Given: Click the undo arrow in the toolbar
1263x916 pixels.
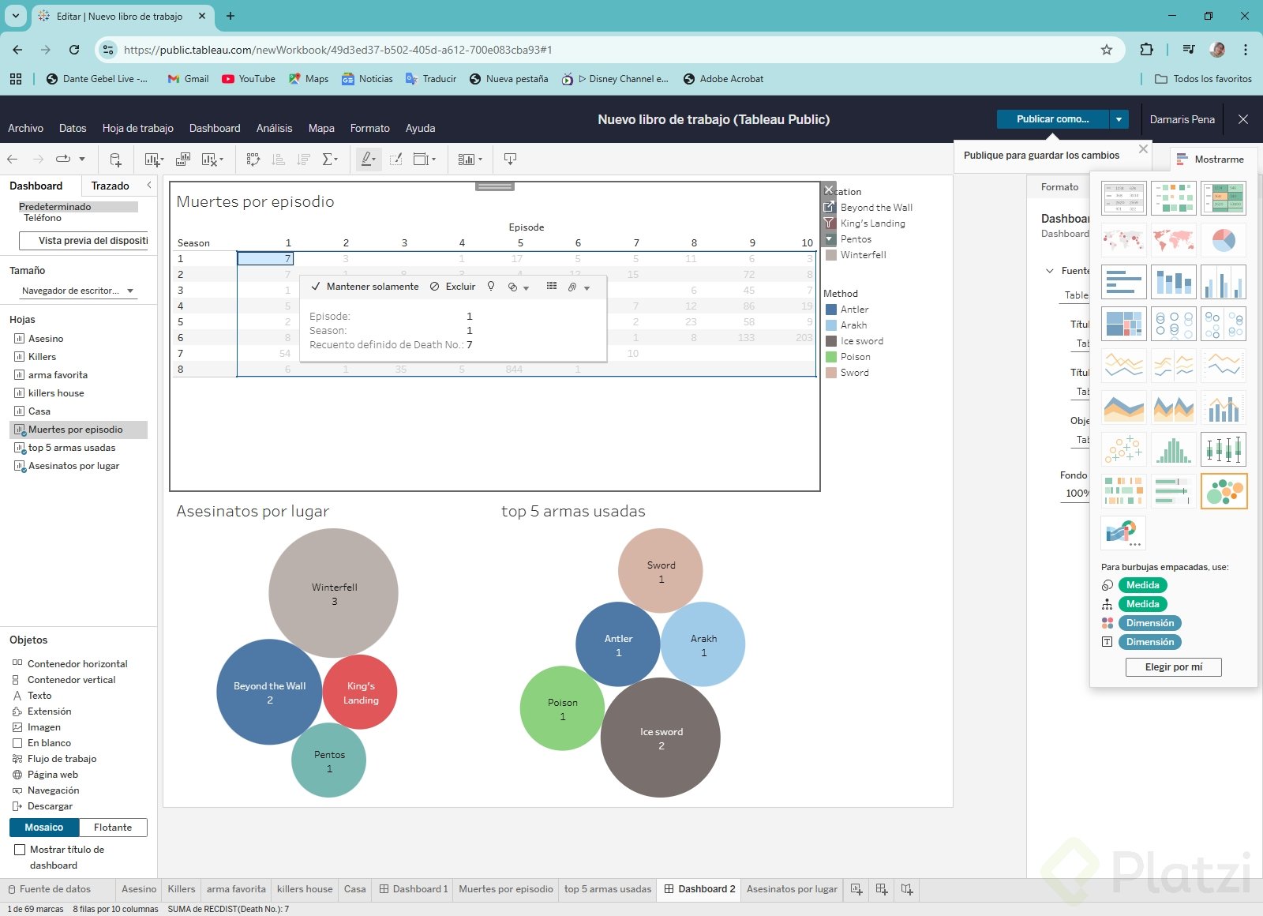Looking at the screenshot, I should click(13, 160).
